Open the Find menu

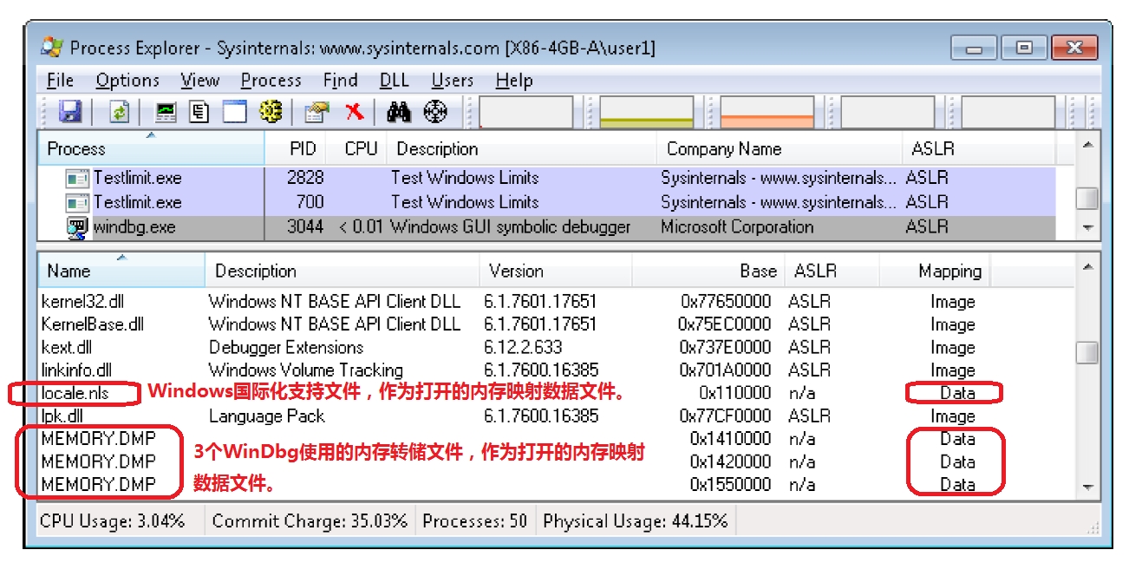tap(340, 81)
